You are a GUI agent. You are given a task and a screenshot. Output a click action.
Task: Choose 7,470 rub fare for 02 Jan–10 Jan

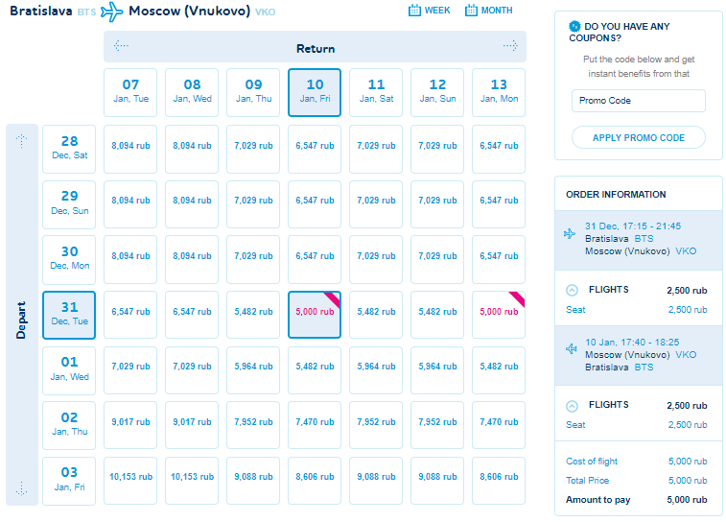[x=315, y=426]
